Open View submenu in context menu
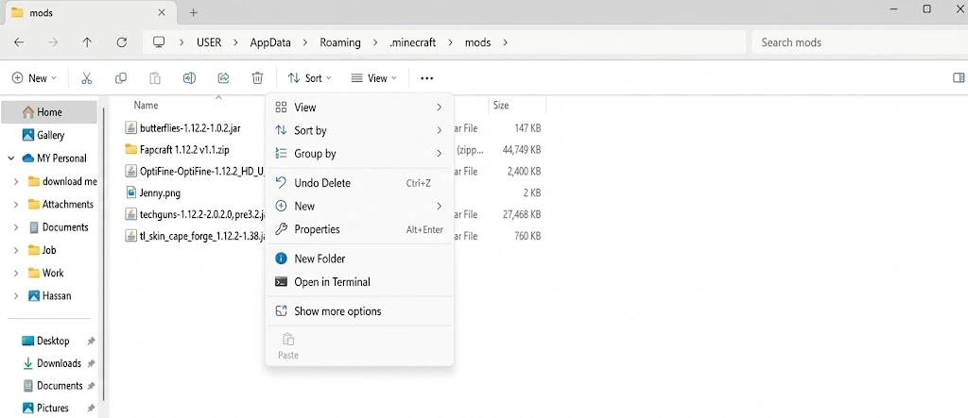The image size is (968, 418). (x=359, y=108)
